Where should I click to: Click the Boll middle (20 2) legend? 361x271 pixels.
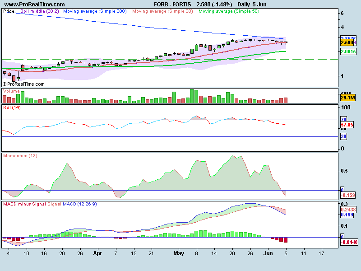pos(40,11)
